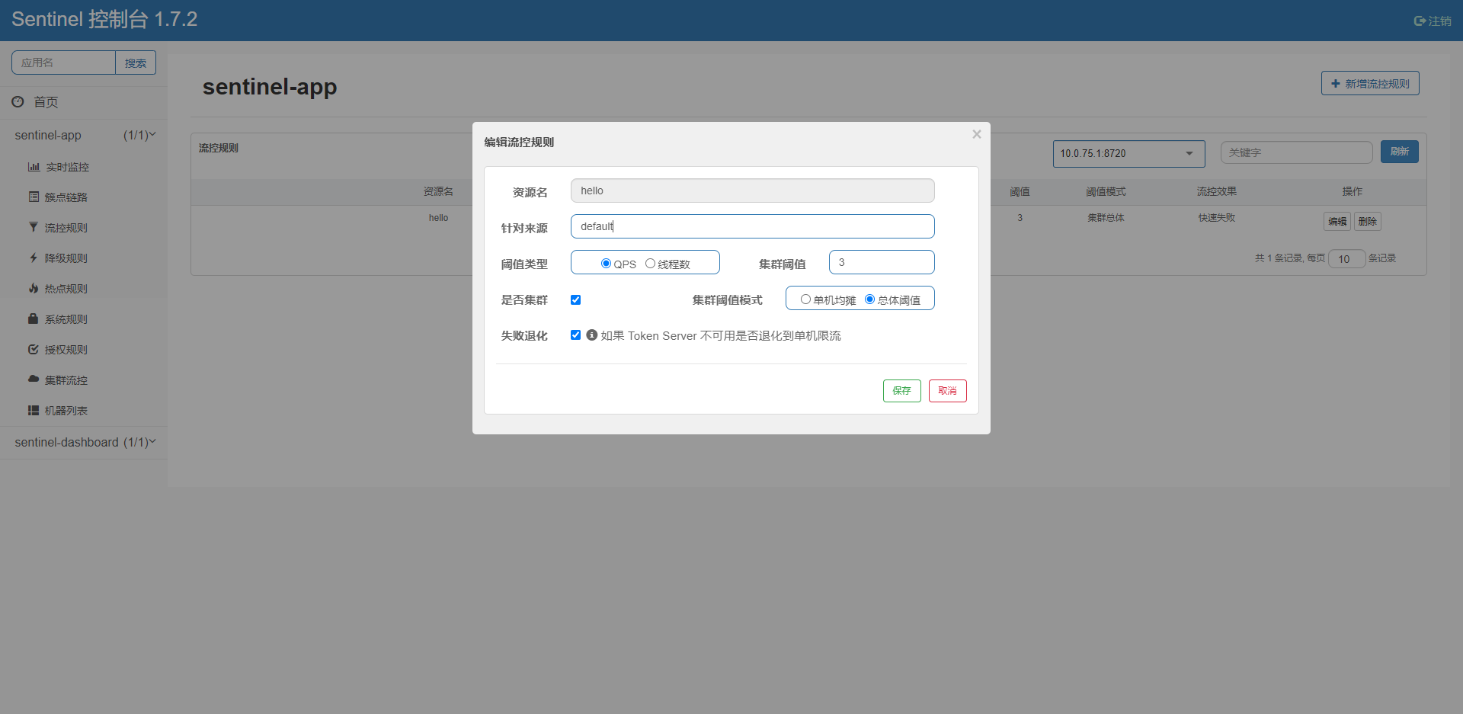Open the machine dropdown 10.0.75.1:8720
The width and height of the screenshot is (1463, 714).
coord(1128,153)
